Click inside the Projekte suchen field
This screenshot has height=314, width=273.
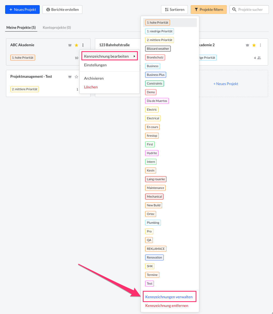[250, 10]
